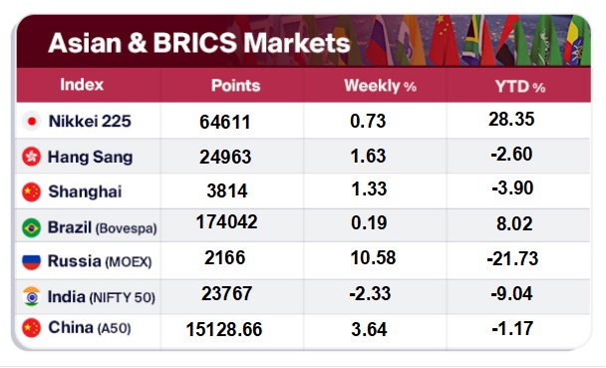Select the India flag icon
Screen dimensions: 606x368
tap(31, 297)
